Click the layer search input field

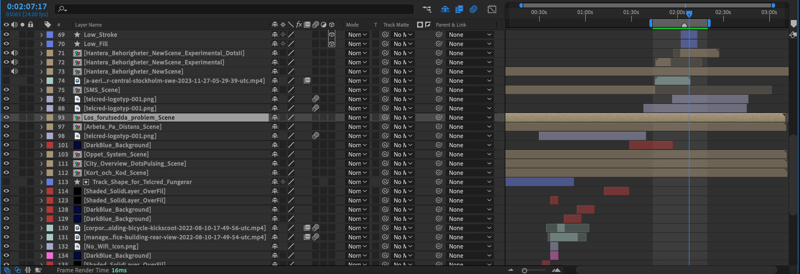pos(235,9)
